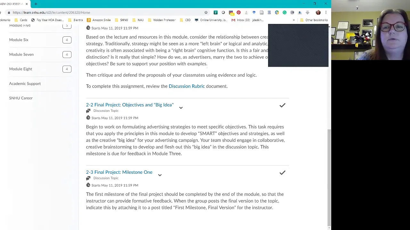Open 2-3 Final Project: Milestone One

119,172
